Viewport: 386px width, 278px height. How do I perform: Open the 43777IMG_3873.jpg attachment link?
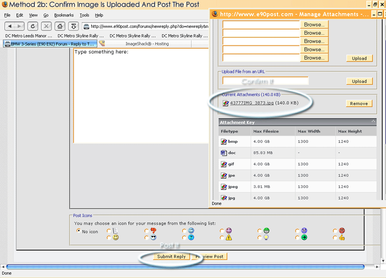point(252,103)
